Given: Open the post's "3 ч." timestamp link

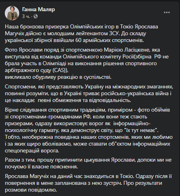Looking at the screenshot, I should tap(26, 16).
